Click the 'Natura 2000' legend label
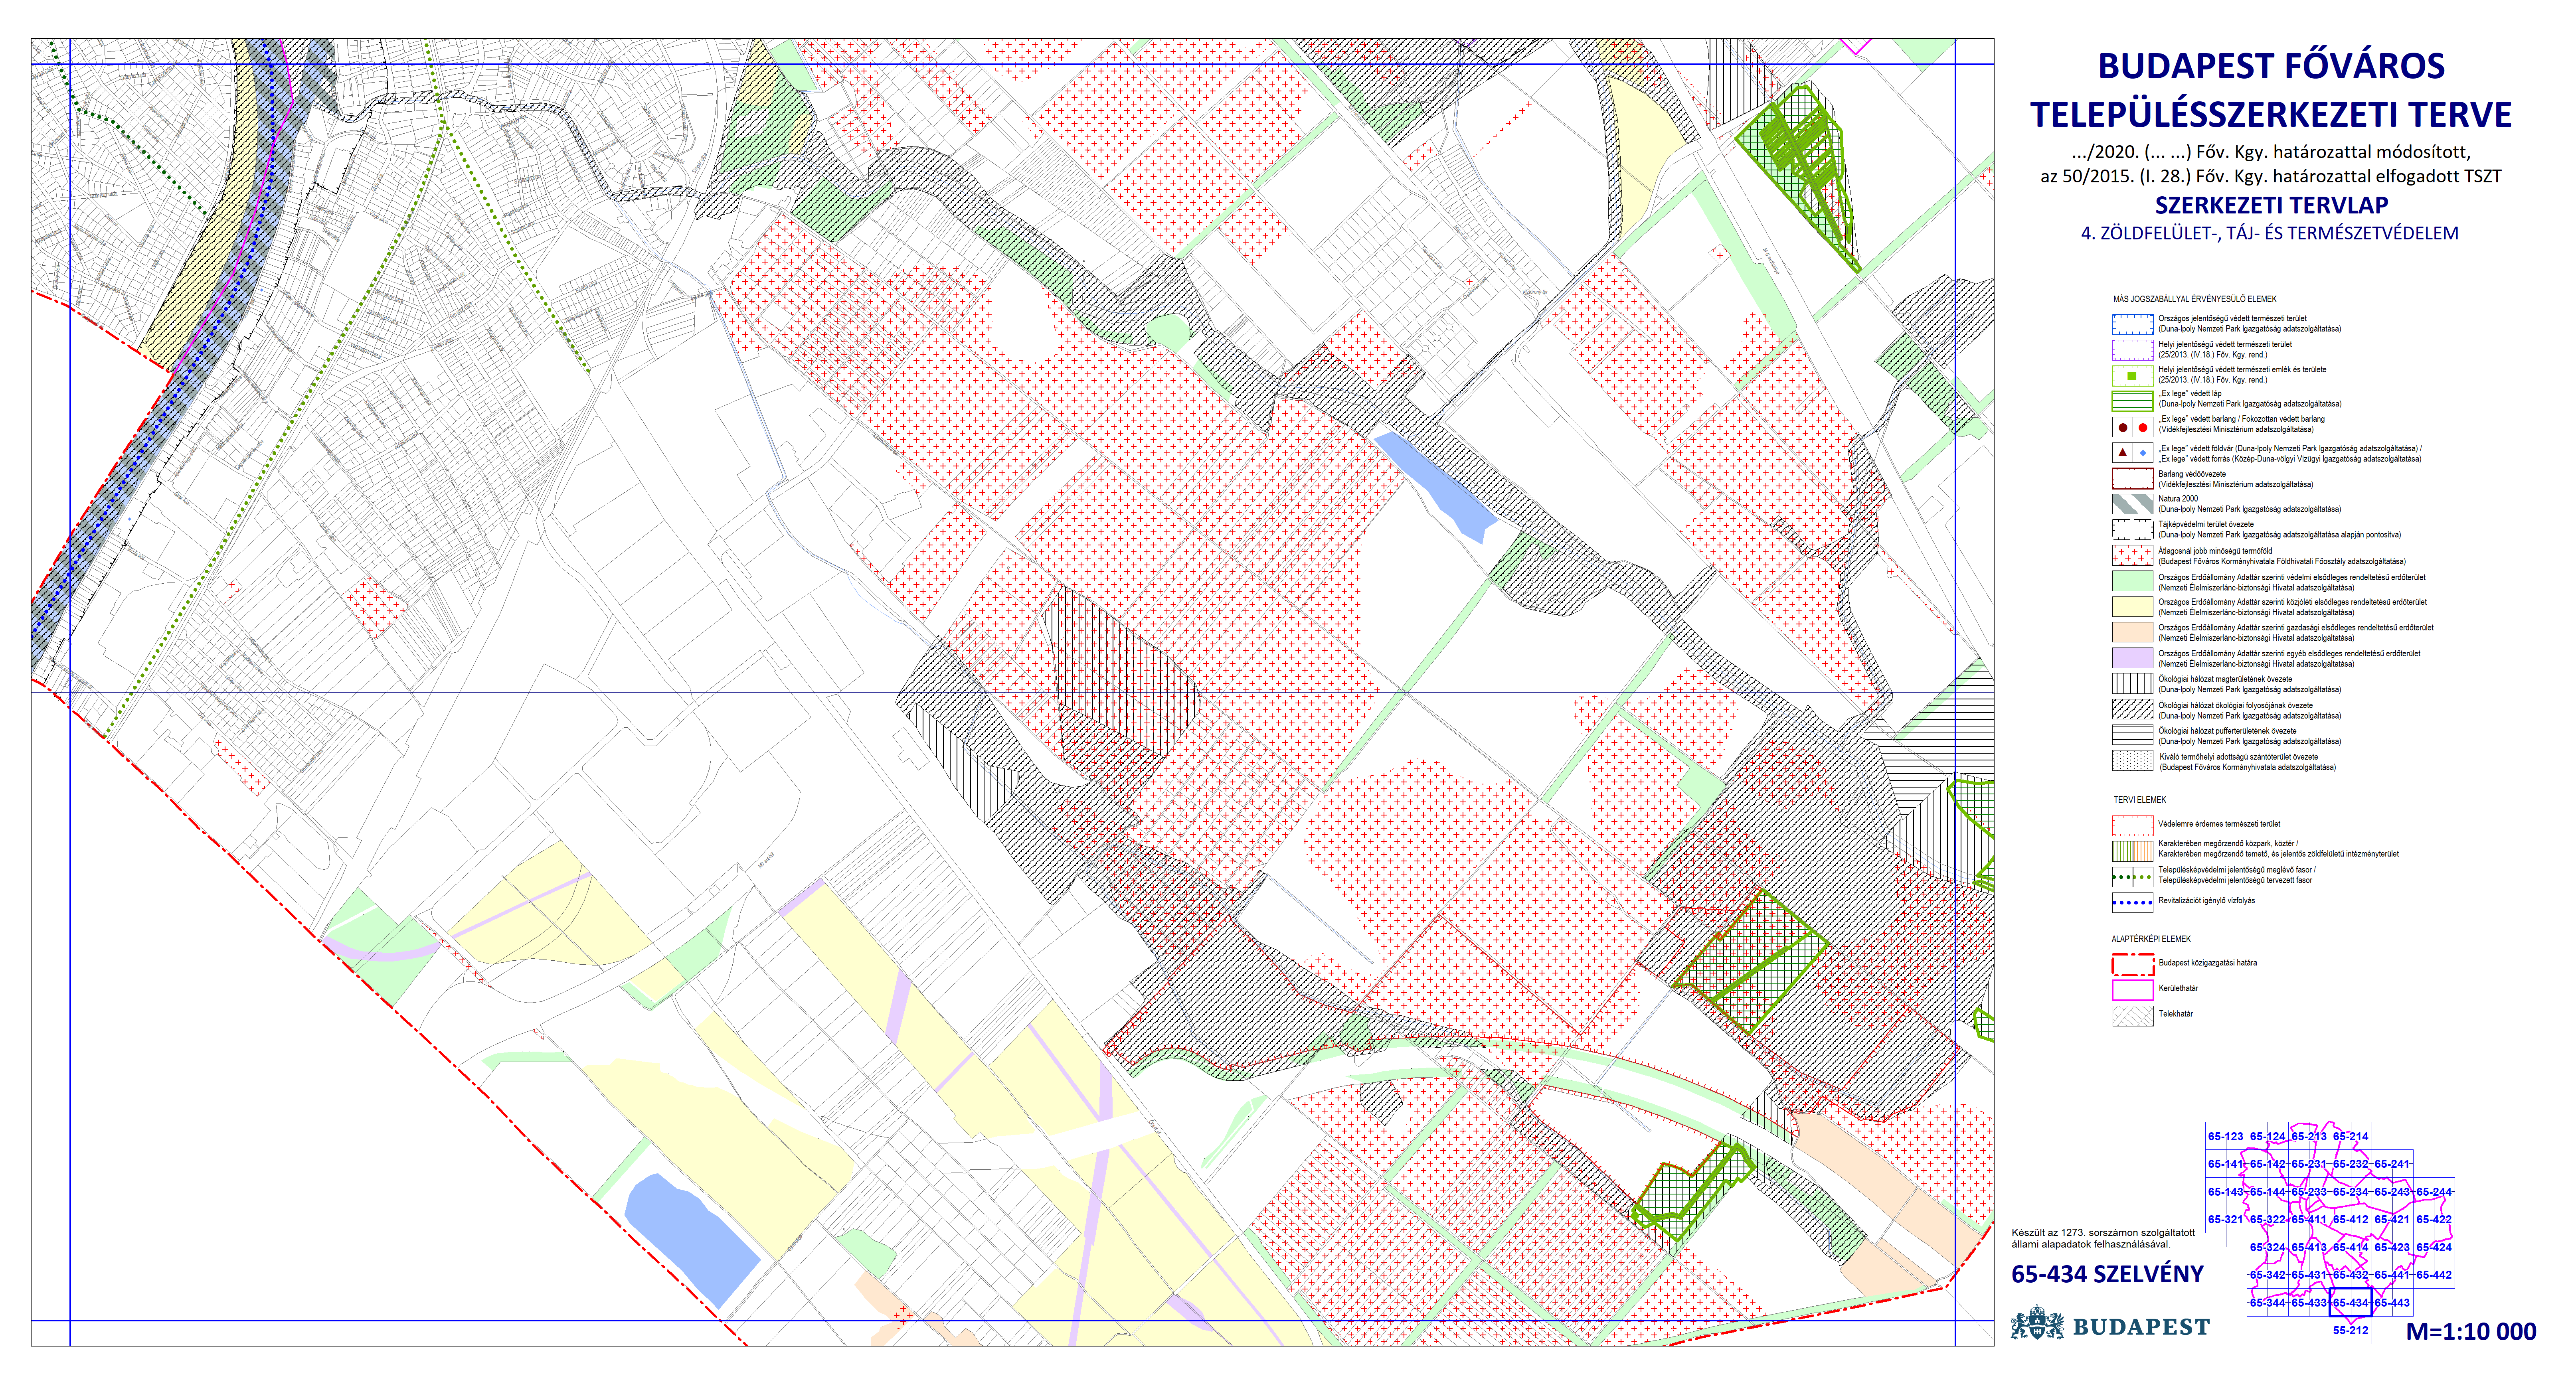 click(2178, 499)
